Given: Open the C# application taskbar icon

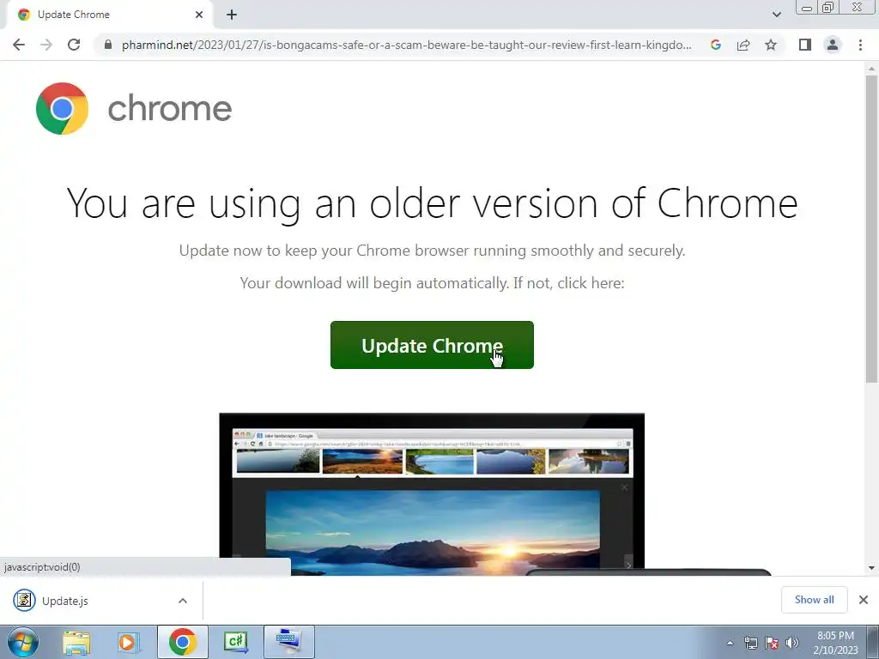Looking at the screenshot, I should click(x=235, y=642).
